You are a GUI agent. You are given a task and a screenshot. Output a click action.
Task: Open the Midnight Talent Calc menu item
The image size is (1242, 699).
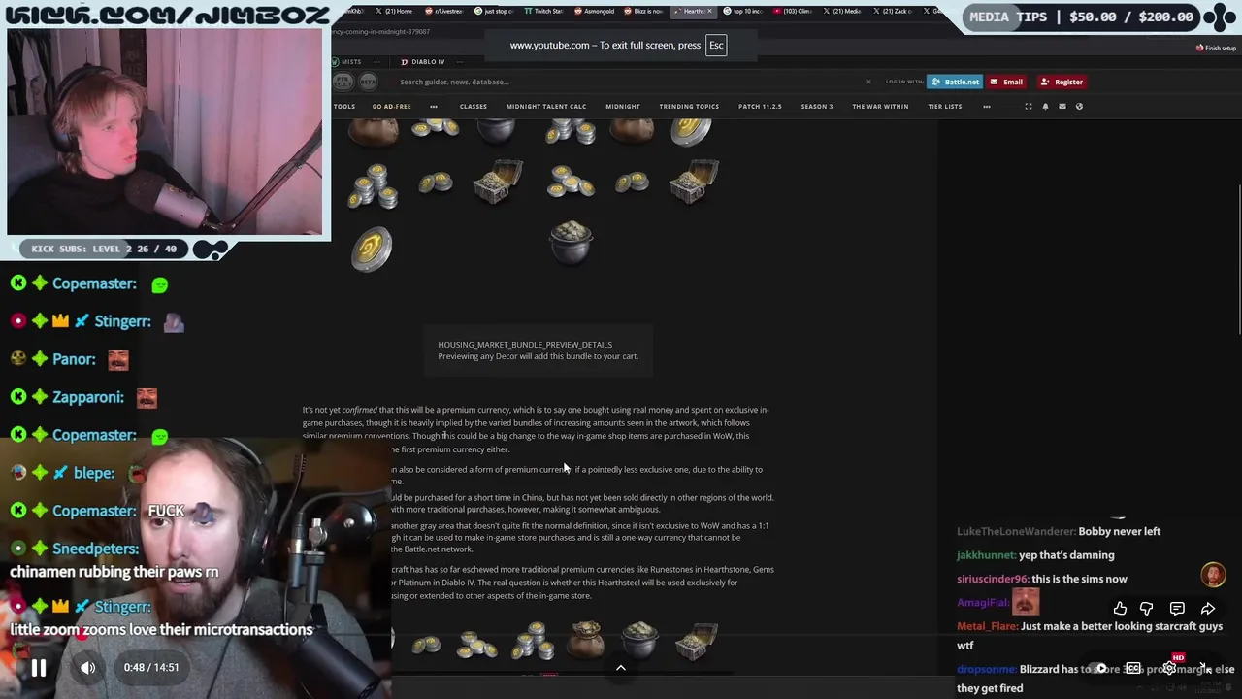[x=546, y=107]
